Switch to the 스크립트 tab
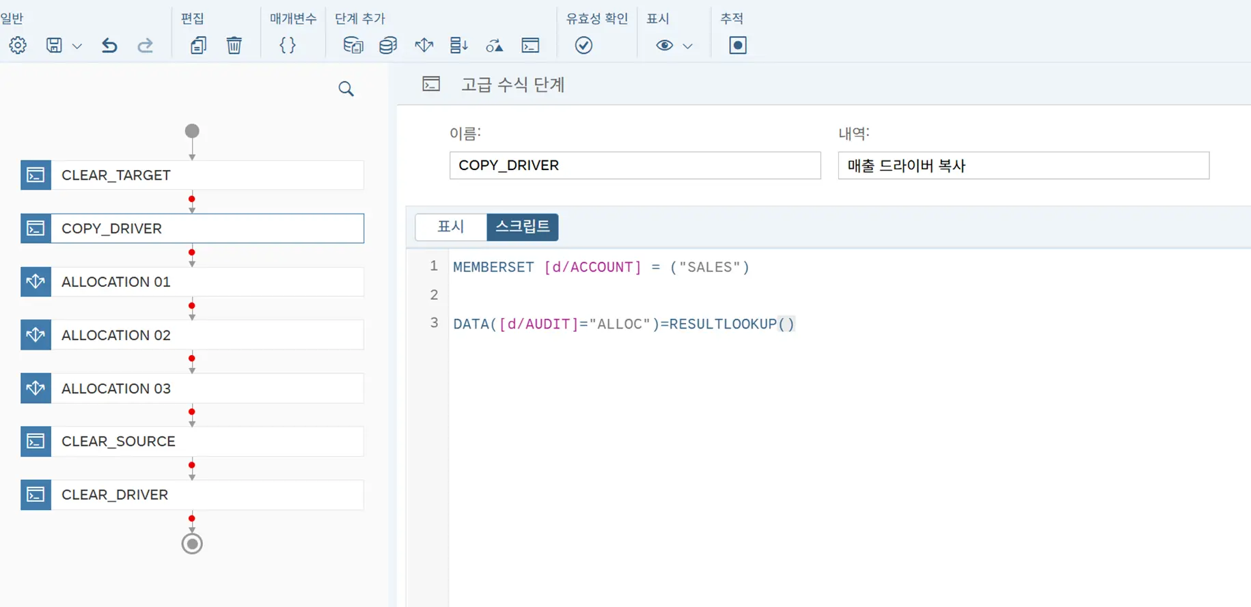Screen dimensions: 1251x607 [x=522, y=227]
